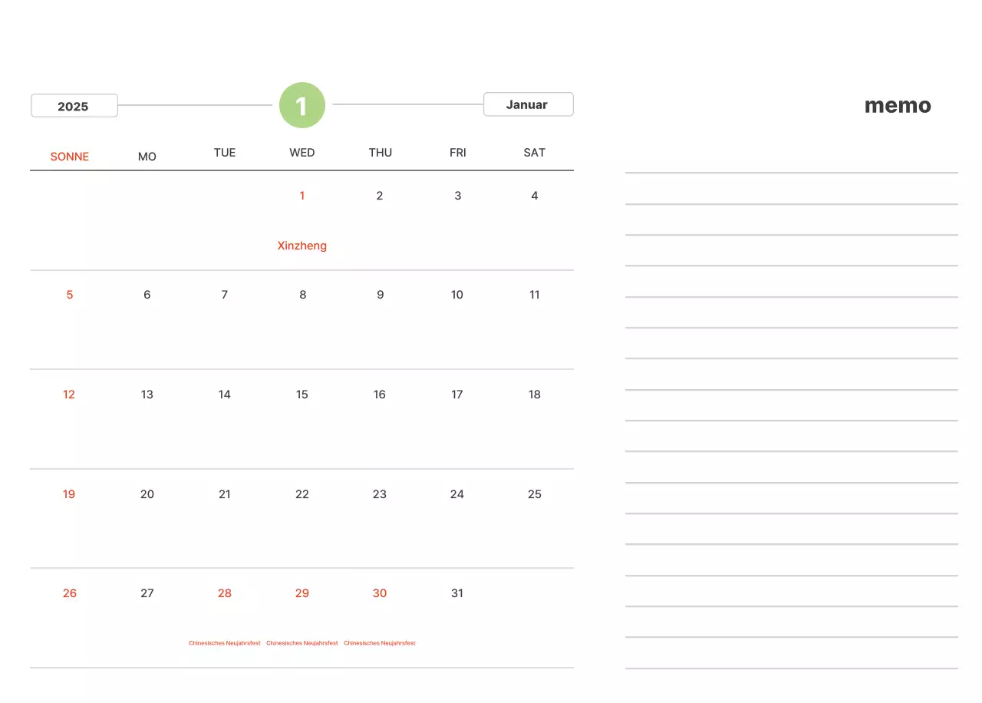This screenshot has height=703, width=982.
Task: Click the last memo line at bottom
Action: 791,668
